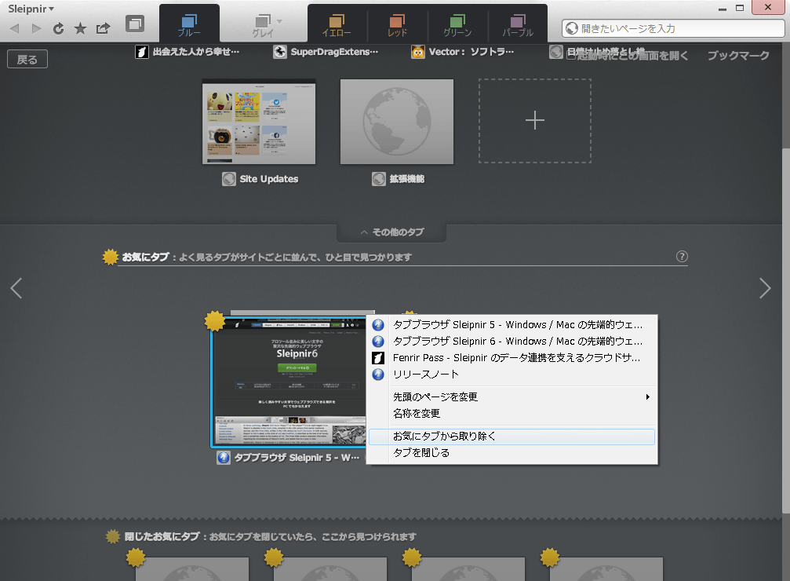Show next favorite tabs with right chevron

pyautogui.click(x=765, y=288)
